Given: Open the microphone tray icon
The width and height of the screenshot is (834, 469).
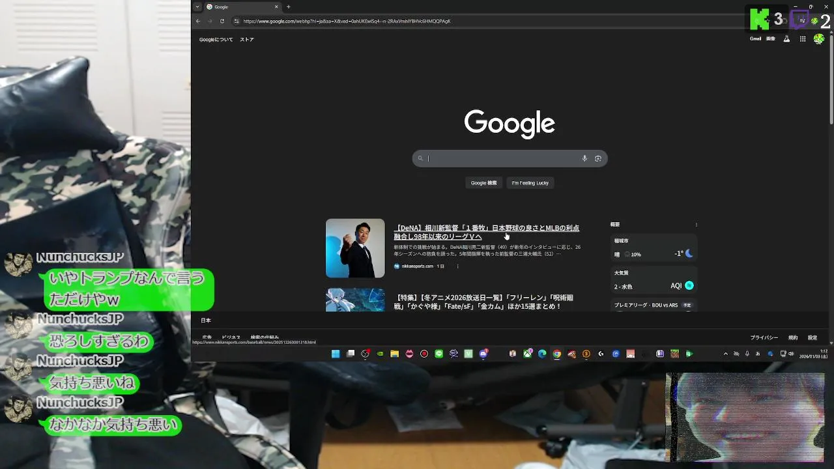Looking at the screenshot, I should click(747, 354).
